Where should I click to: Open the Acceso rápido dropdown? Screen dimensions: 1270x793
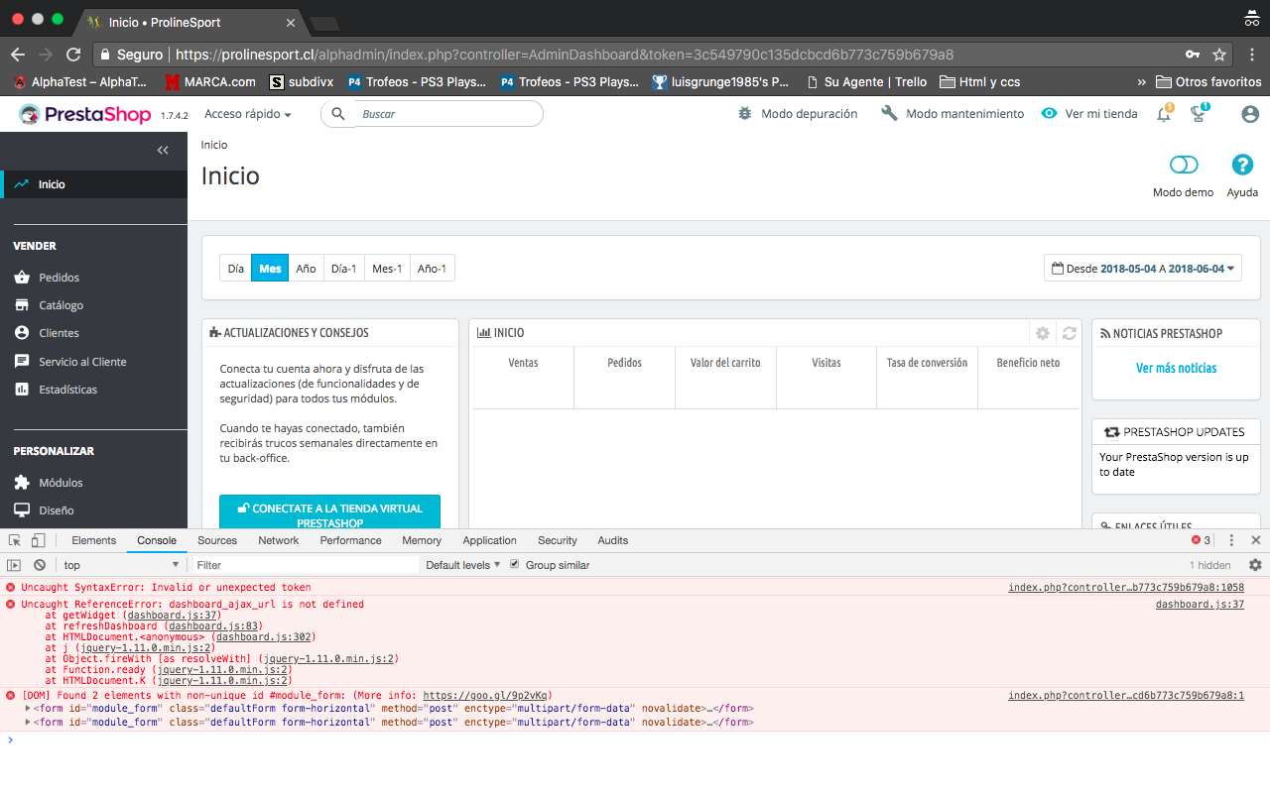coord(248,114)
